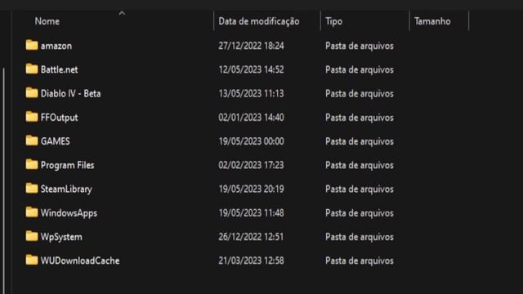Click the WindowsApps folder icon
Viewport: 523px width, 294px height.
pos(32,212)
